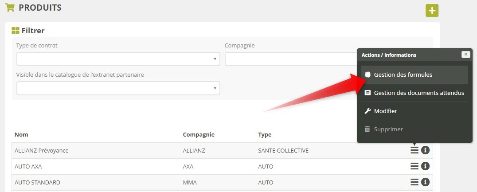This screenshot has height=192, width=477.
Task: Show info for AUTO AXA product
Action: pos(425,166)
